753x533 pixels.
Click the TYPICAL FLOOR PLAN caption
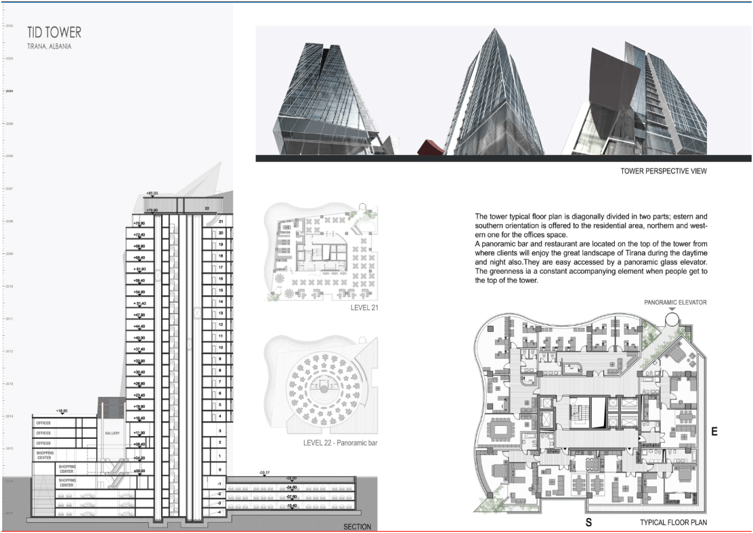[673, 522]
